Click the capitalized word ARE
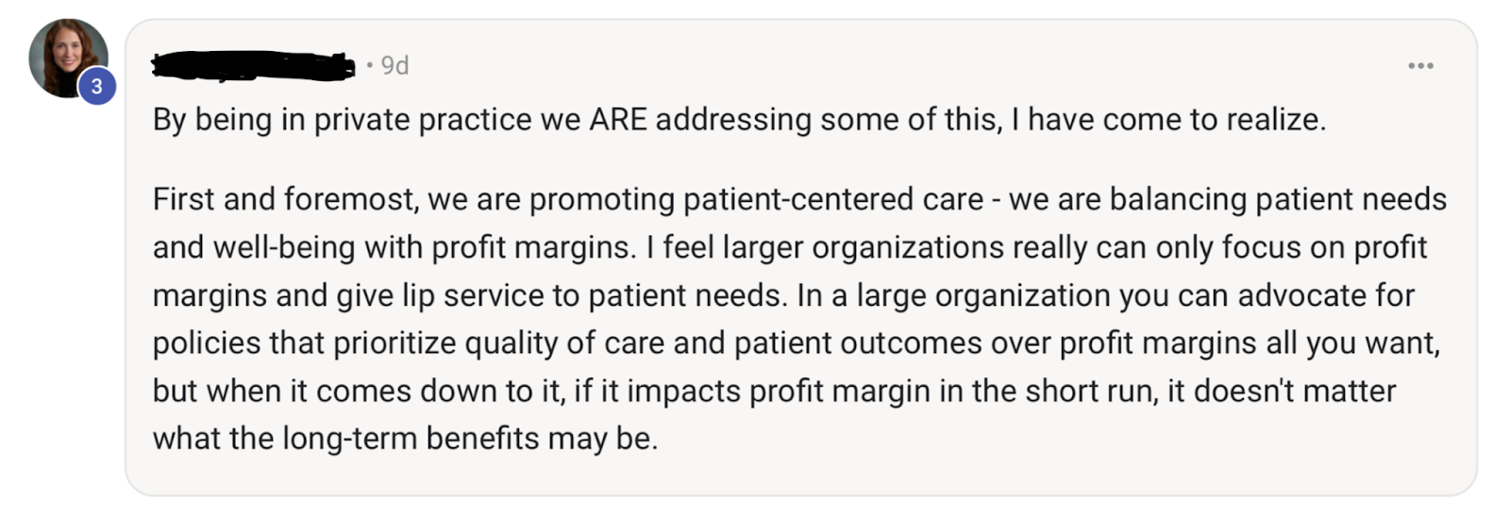The height and width of the screenshot is (518, 1510). (618, 120)
